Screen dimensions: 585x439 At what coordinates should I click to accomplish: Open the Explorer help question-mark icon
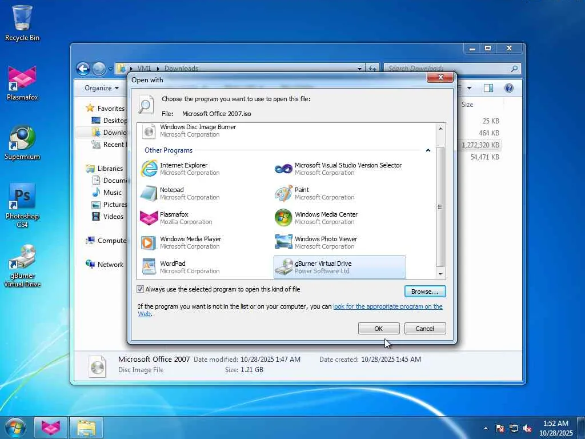[509, 88]
